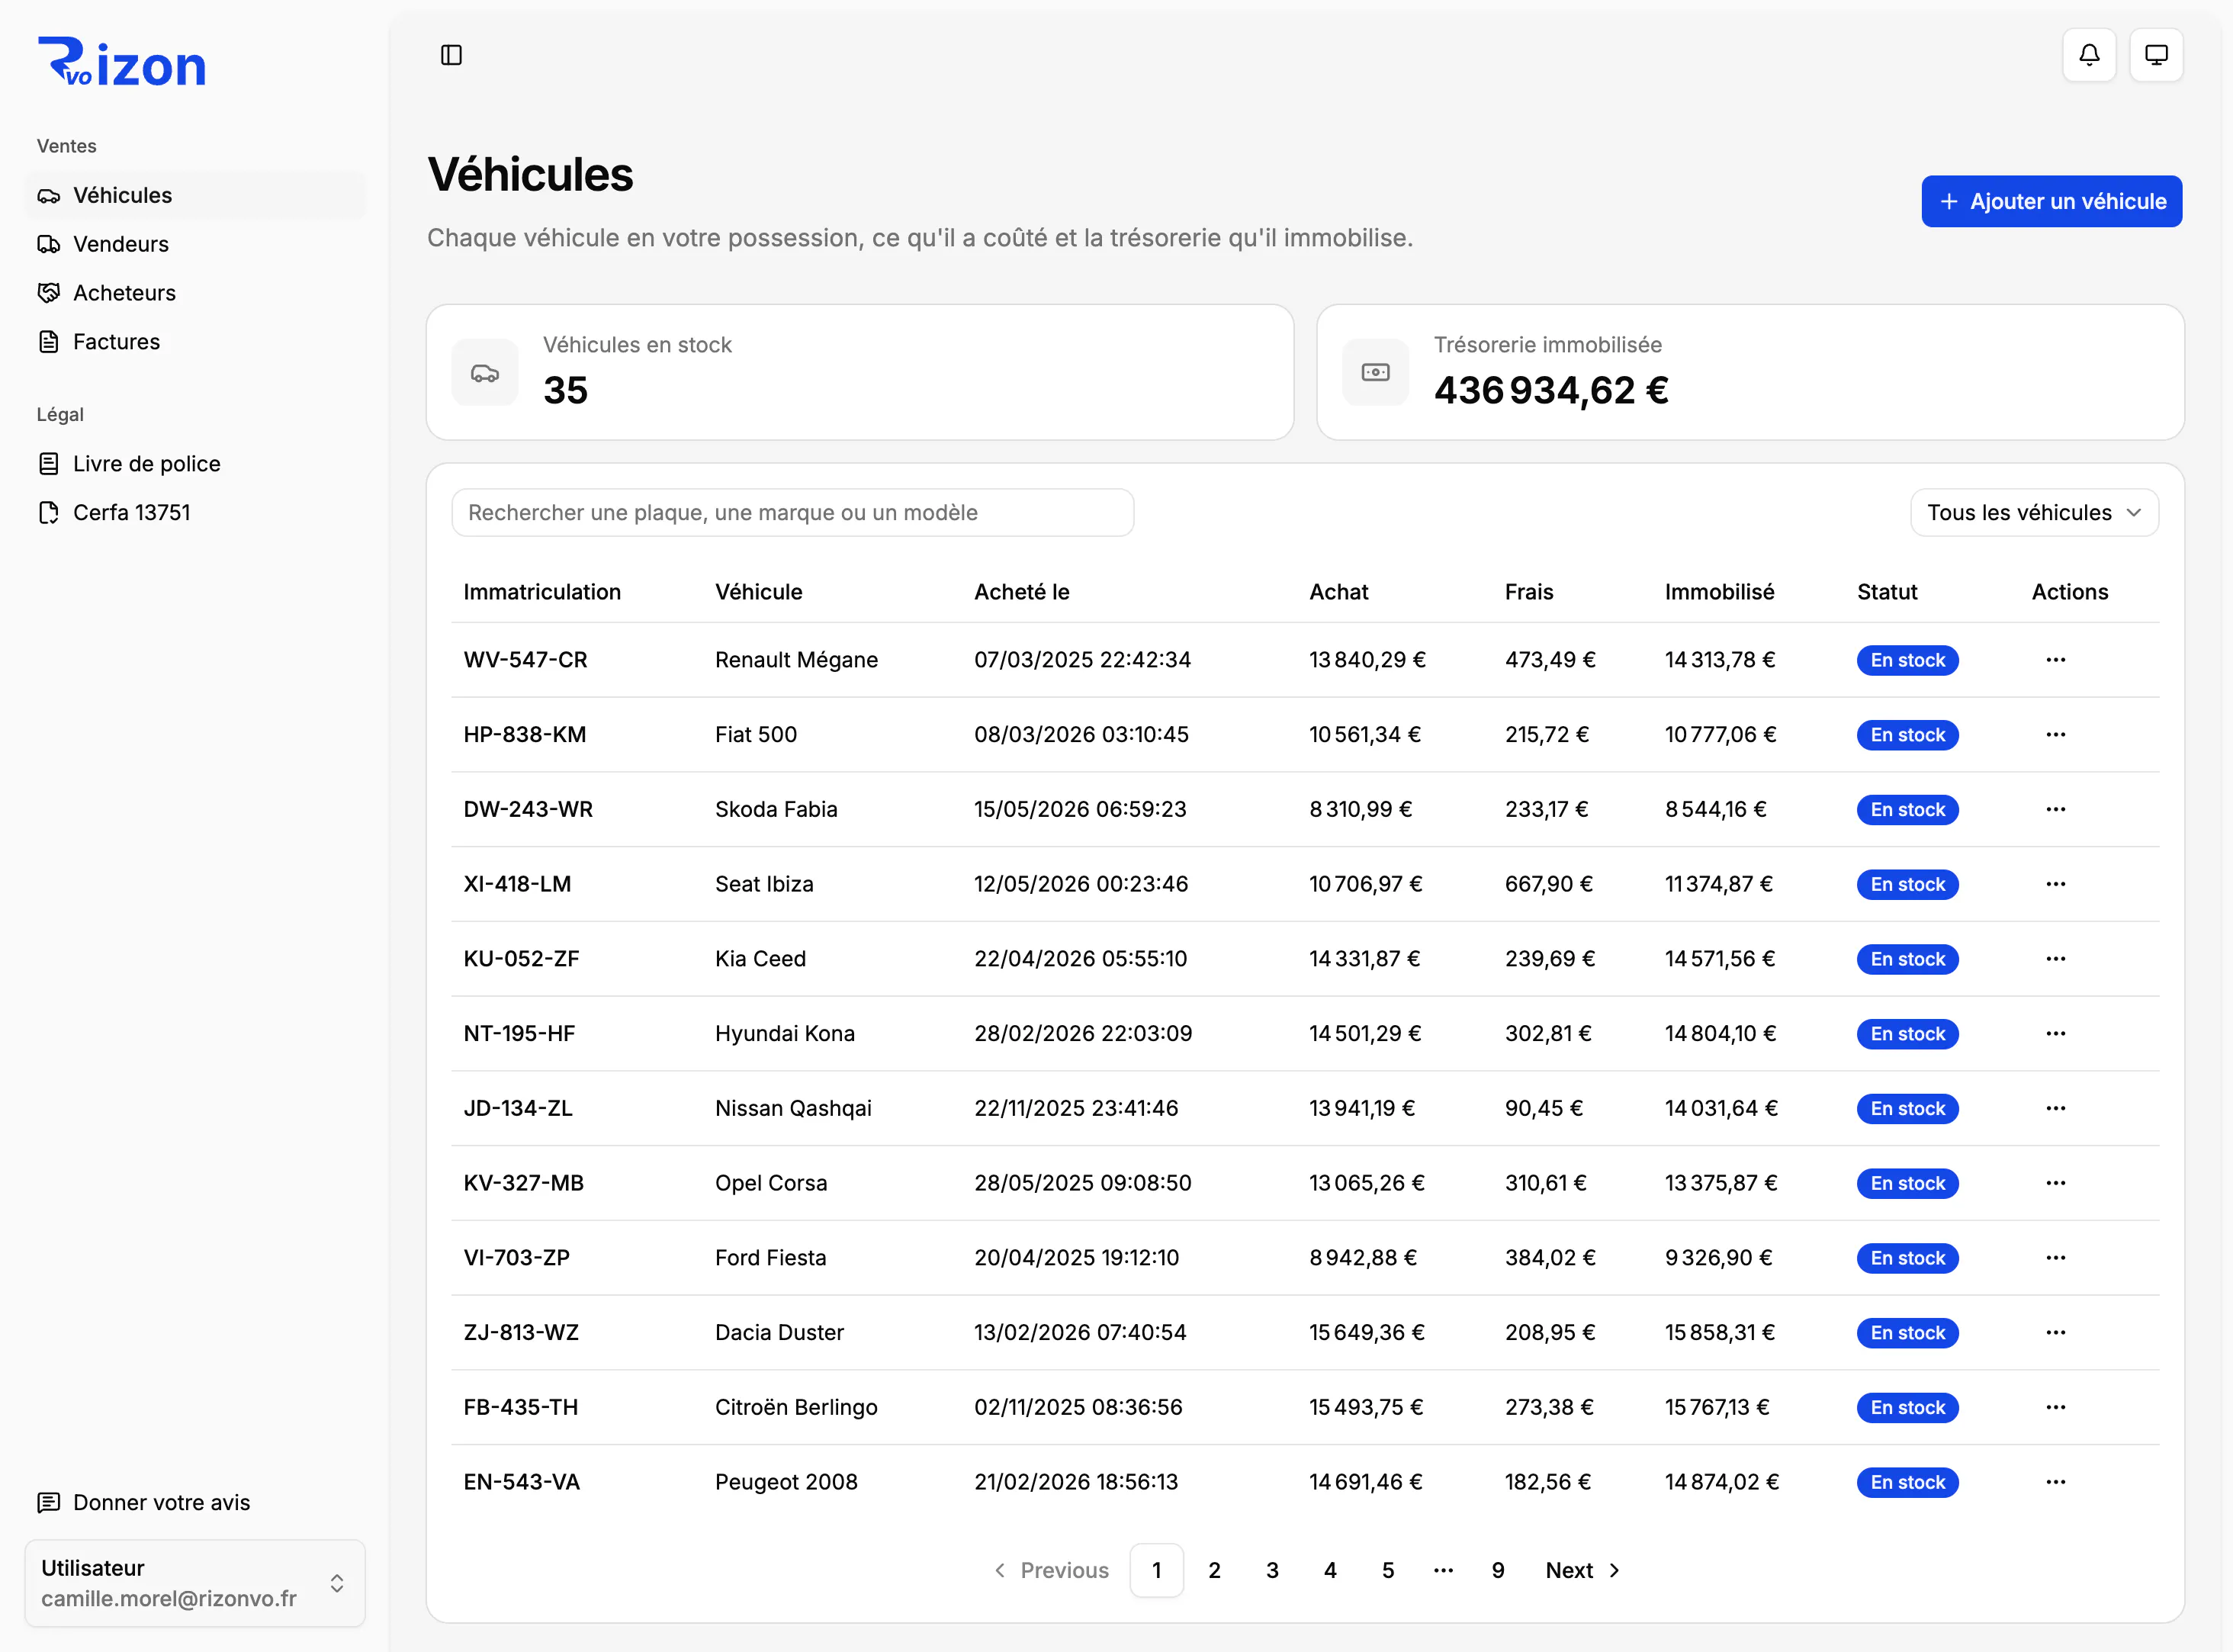Click the Rizon VO logo

pos(121,63)
